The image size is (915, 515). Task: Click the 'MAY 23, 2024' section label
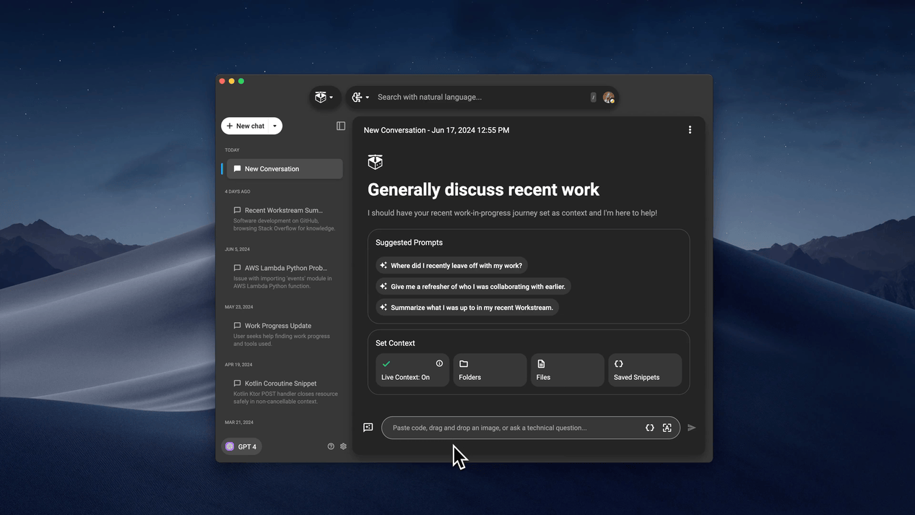[238, 307]
